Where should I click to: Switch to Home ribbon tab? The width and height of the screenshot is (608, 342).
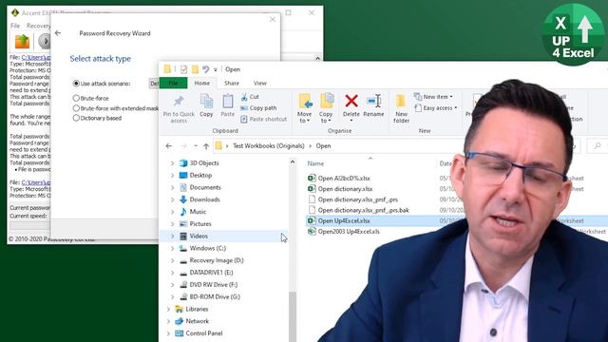(201, 83)
